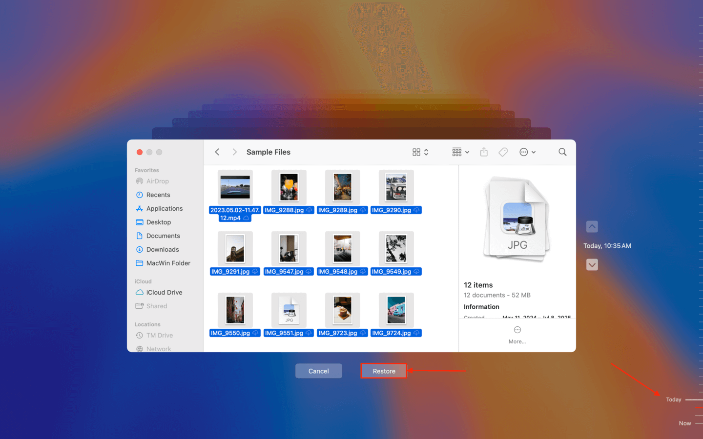Click the Restore button
Screen dimensions: 703x439
click(x=384, y=371)
